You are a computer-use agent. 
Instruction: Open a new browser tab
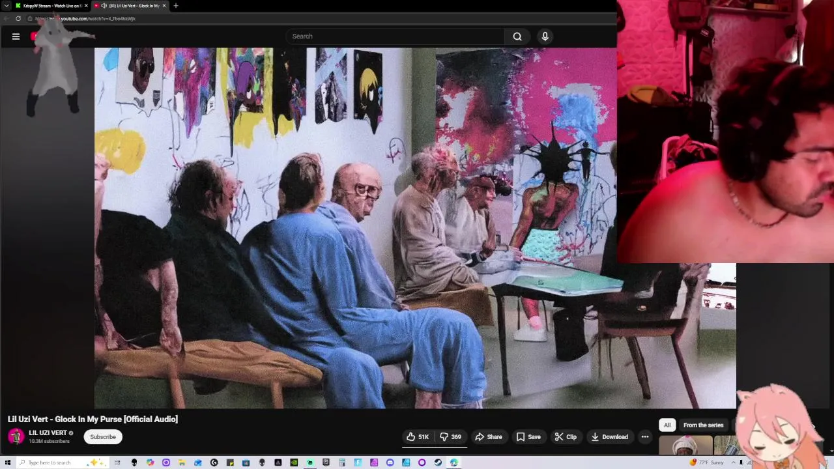coord(175,6)
